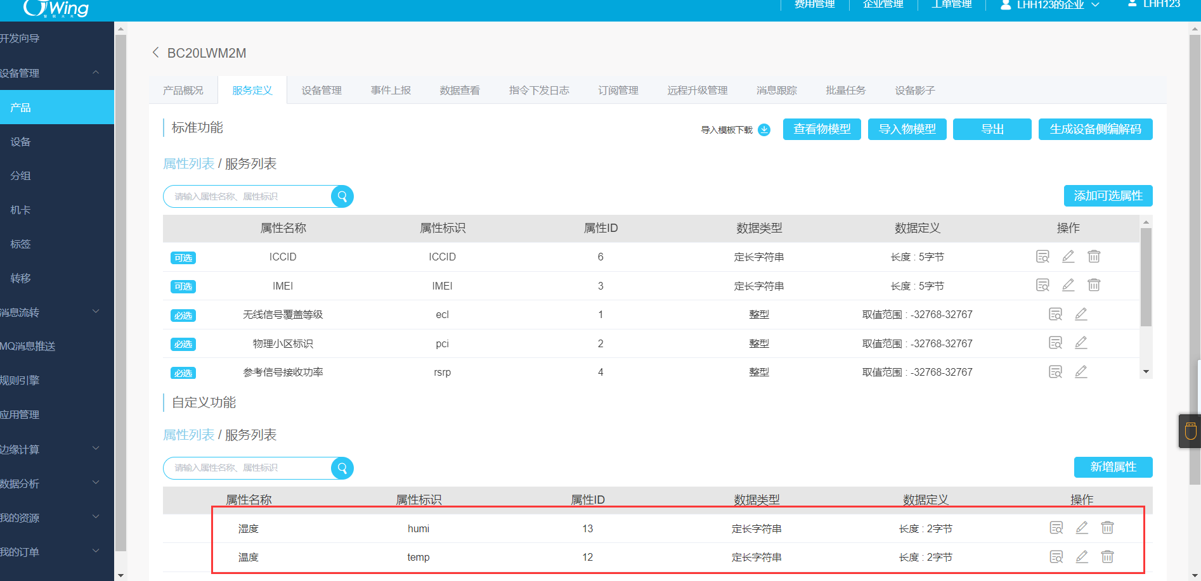Open detail view for IMEI row
Image resolution: width=1201 pixels, height=581 pixels.
coord(1042,285)
